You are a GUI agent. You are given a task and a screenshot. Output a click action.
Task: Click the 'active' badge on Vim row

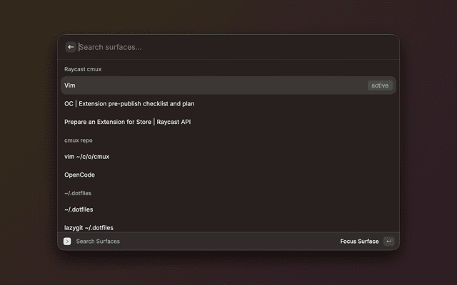click(380, 85)
